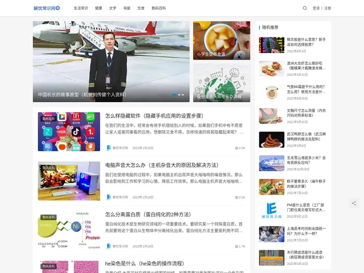The width and height of the screenshot is (364, 273).
Task: Click author name 解忧常识网 under 怎么样隐藏软件
Action: 120,148
